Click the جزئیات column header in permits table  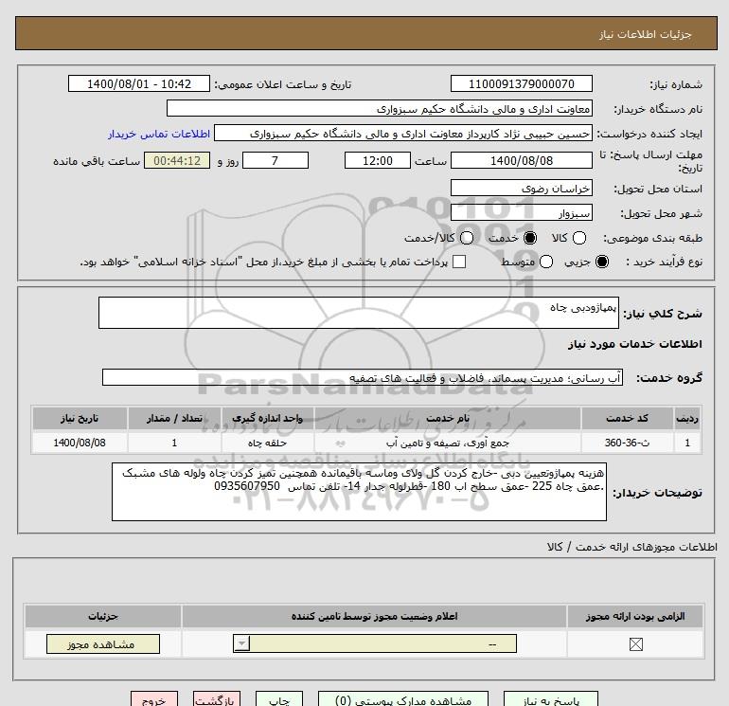103,616
